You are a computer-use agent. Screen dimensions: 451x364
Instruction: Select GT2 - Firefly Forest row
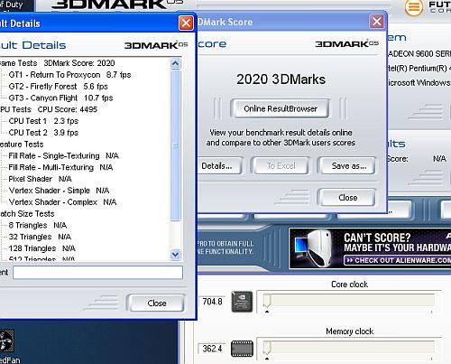(x=59, y=87)
